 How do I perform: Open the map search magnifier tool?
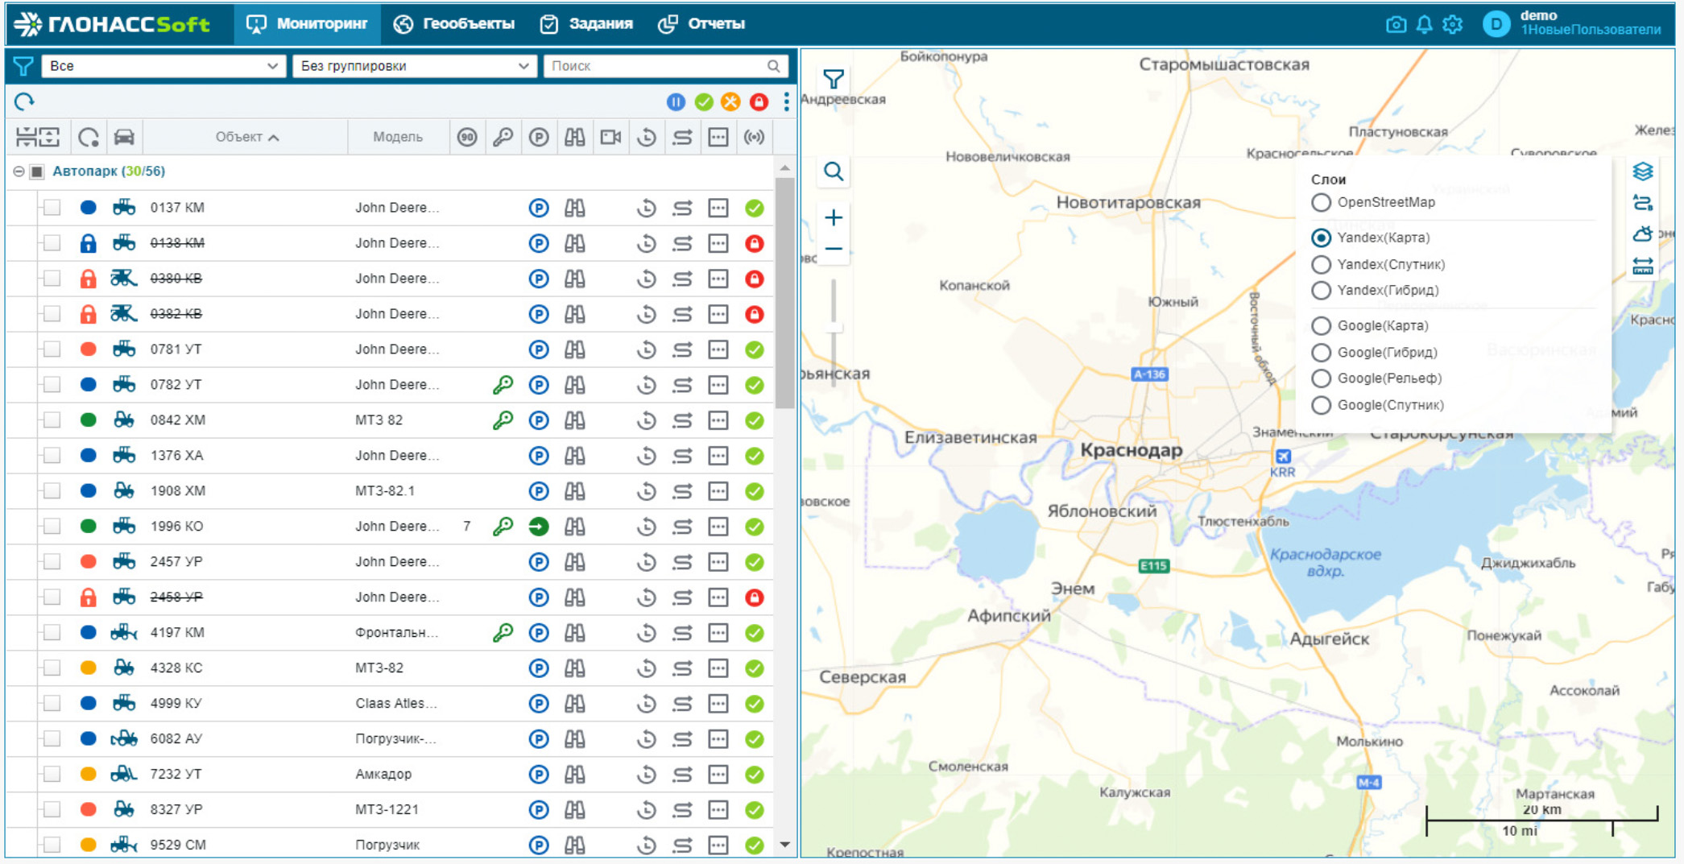834,172
